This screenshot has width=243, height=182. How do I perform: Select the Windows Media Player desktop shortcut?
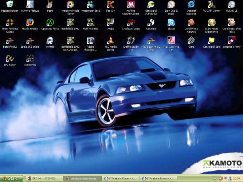tap(70, 5)
